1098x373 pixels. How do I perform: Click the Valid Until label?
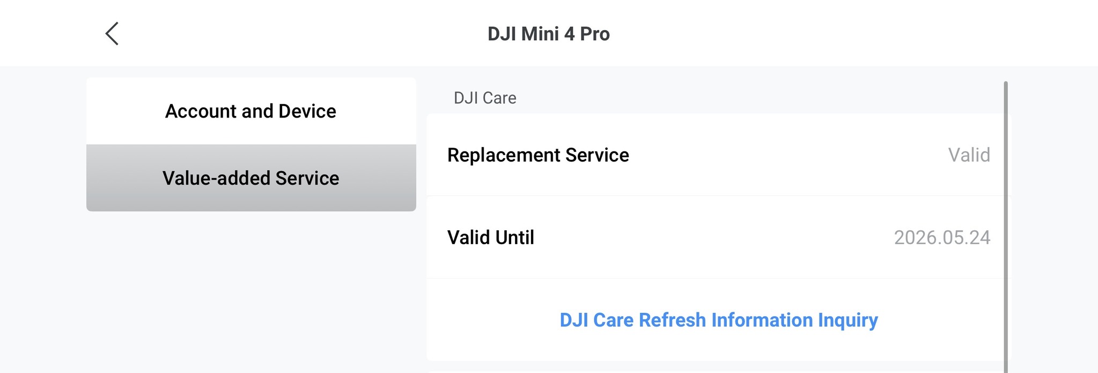490,238
